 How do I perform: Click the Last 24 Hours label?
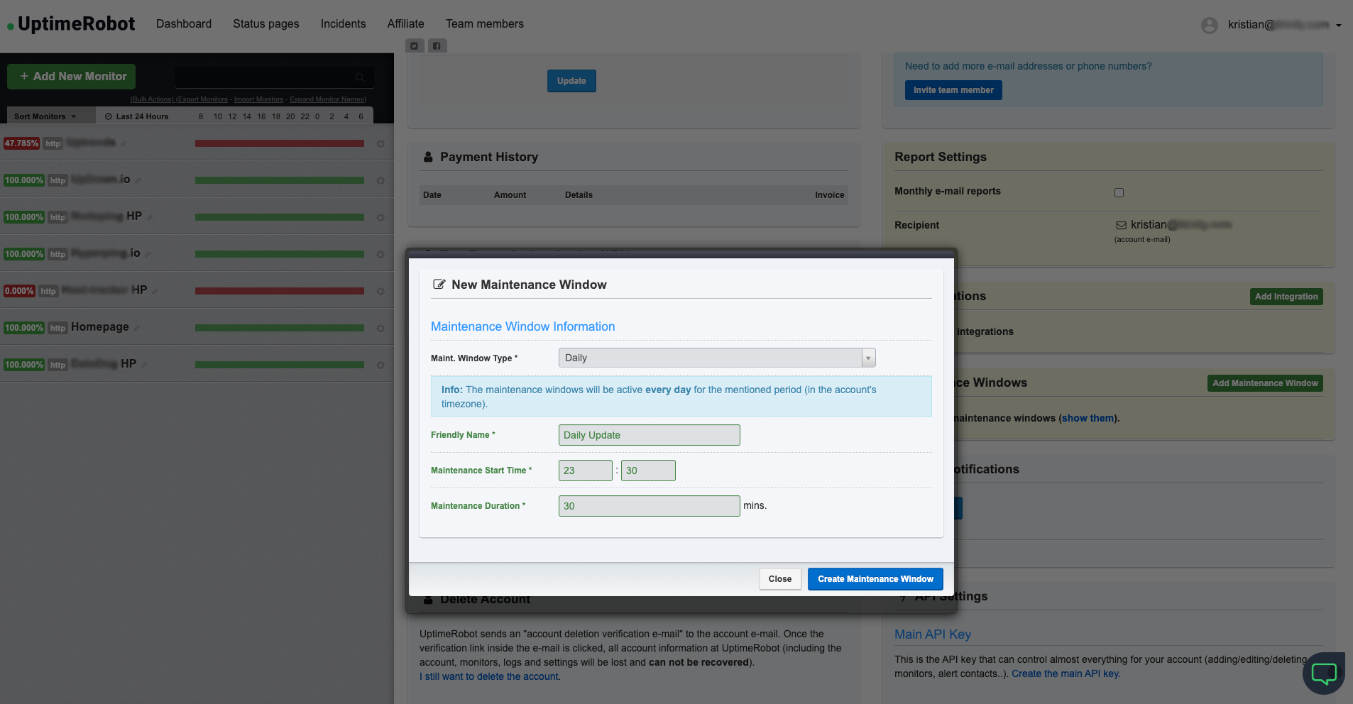coord(142,116)
